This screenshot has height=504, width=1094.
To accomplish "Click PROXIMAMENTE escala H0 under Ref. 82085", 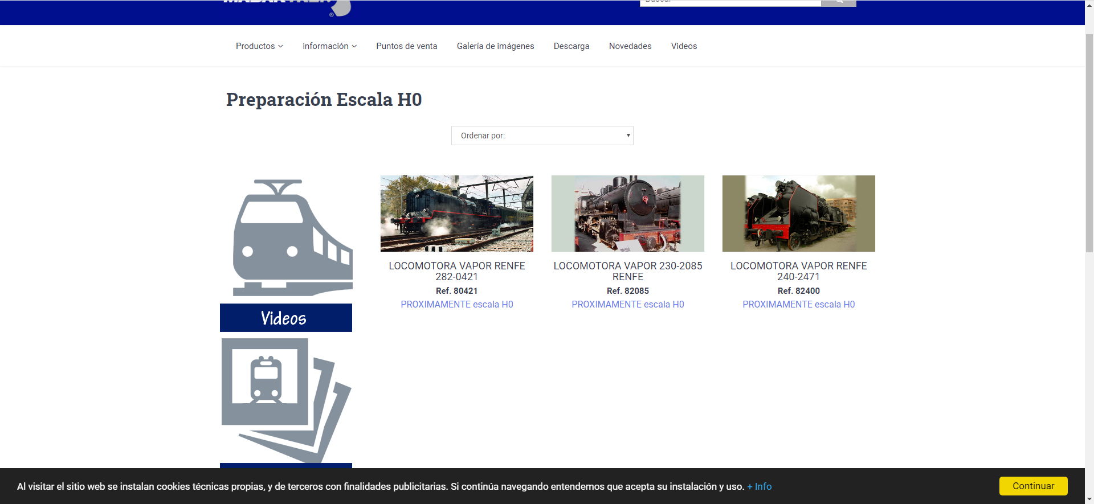I will (x=628, y=305).
